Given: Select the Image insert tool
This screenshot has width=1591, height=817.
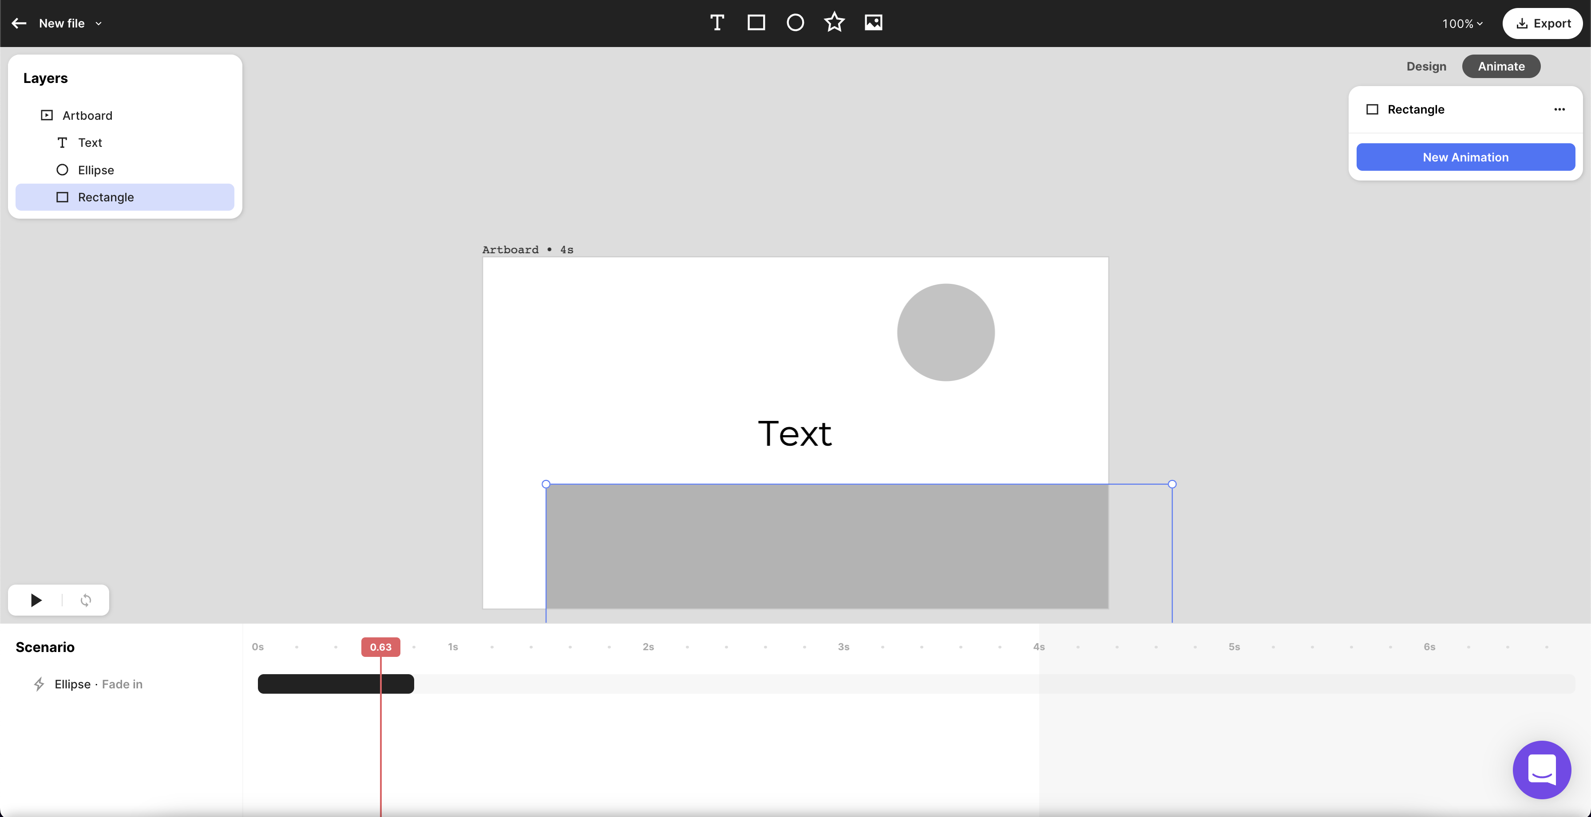Looking at the screenshot, I should pos(873,23).
